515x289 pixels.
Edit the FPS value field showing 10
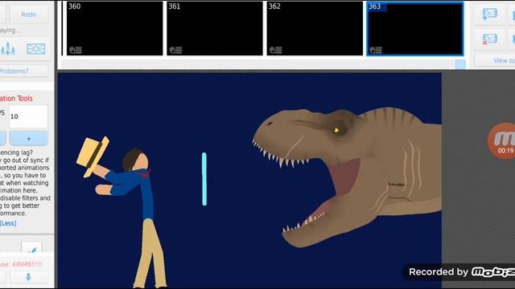pyautogui.click(x=28, y=116)
